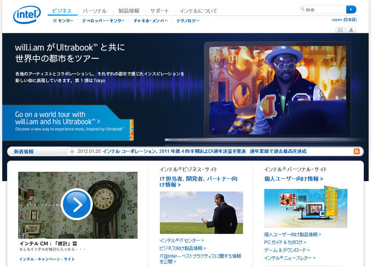Open インテル・キャンペーン・サイト link
Image resolution: width=372 pixels, height=267 pixels.
(47, 259)
